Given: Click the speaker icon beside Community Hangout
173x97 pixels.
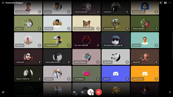Looking at the screenshot, I should (3, 3).
